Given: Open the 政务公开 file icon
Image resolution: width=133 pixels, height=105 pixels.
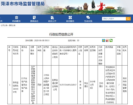Looking at the screenshot, I should pos(52,18).
